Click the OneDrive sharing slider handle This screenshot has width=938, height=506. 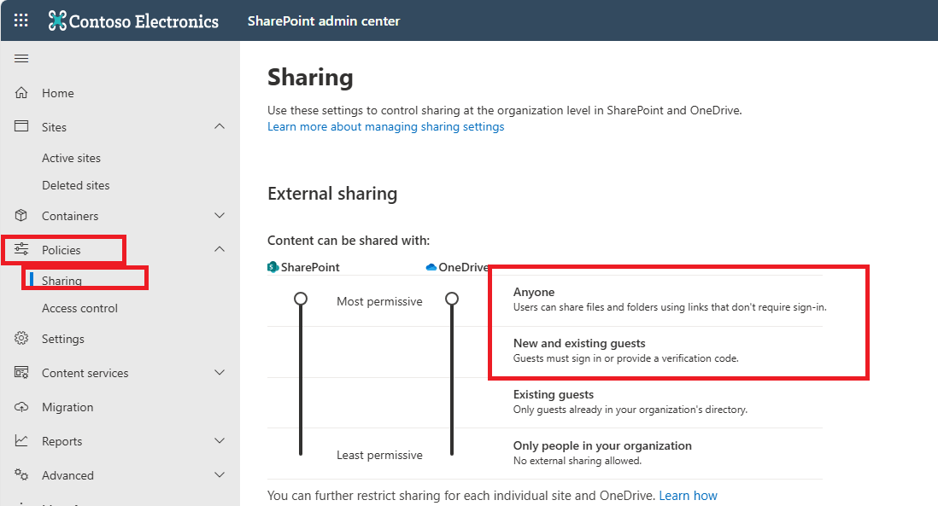(x=452, y=299)
